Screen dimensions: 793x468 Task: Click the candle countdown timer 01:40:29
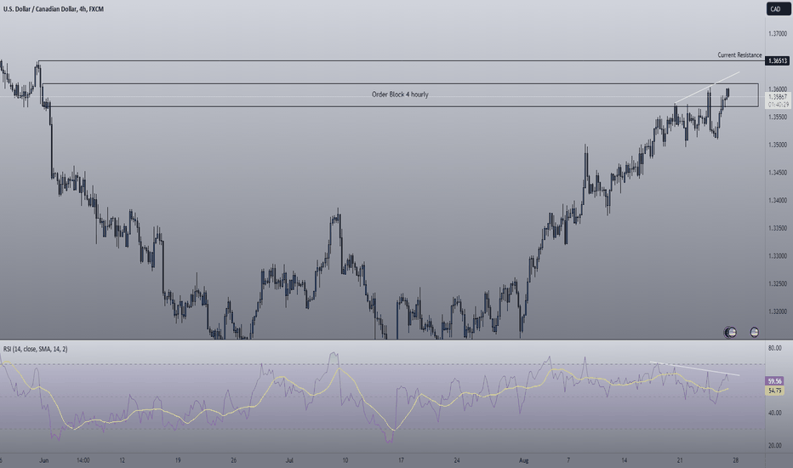point(778,104)
